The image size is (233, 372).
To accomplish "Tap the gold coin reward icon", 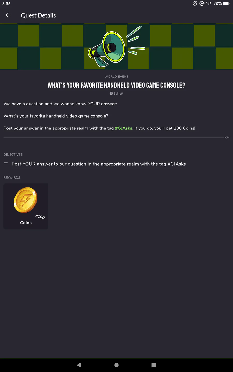I will coord(26,200).
